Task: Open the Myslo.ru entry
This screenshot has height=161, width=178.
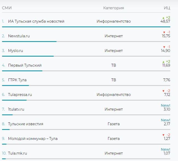Action: tap(16, 51)
